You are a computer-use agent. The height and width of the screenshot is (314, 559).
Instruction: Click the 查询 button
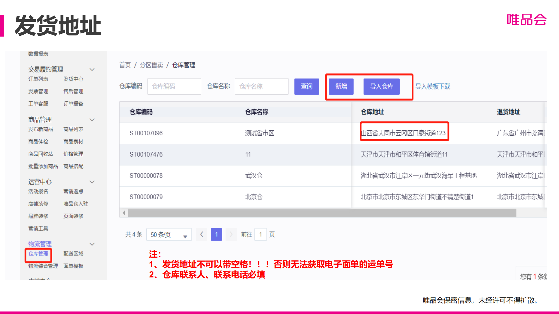307,87
